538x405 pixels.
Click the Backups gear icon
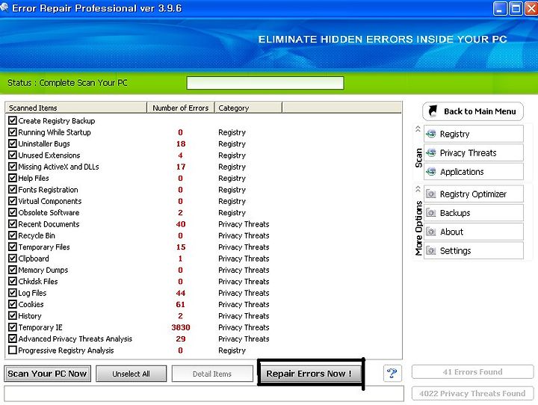[x=431, y=213]
